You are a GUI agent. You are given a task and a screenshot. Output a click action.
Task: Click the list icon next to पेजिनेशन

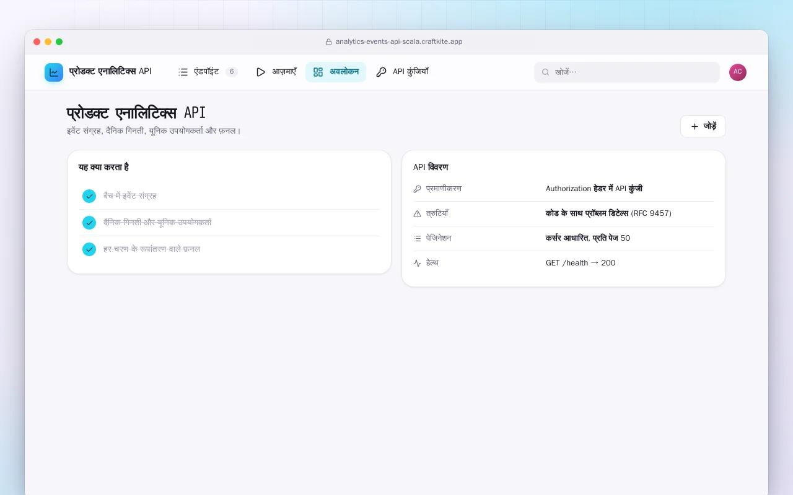[417, 238]
